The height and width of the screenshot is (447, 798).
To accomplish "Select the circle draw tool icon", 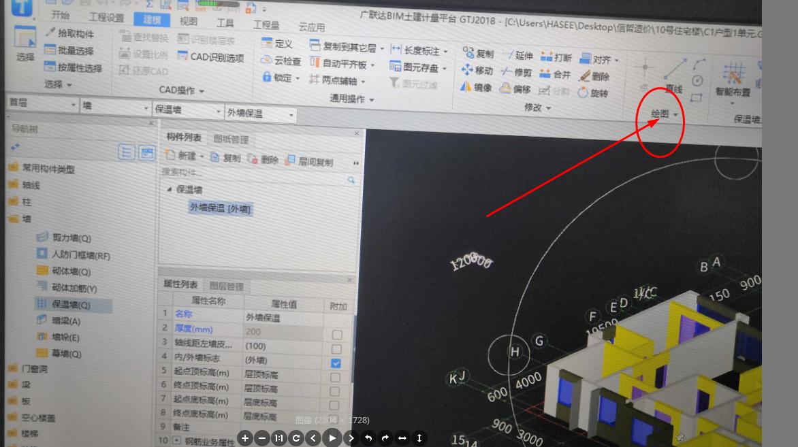I will pos(697,80).
